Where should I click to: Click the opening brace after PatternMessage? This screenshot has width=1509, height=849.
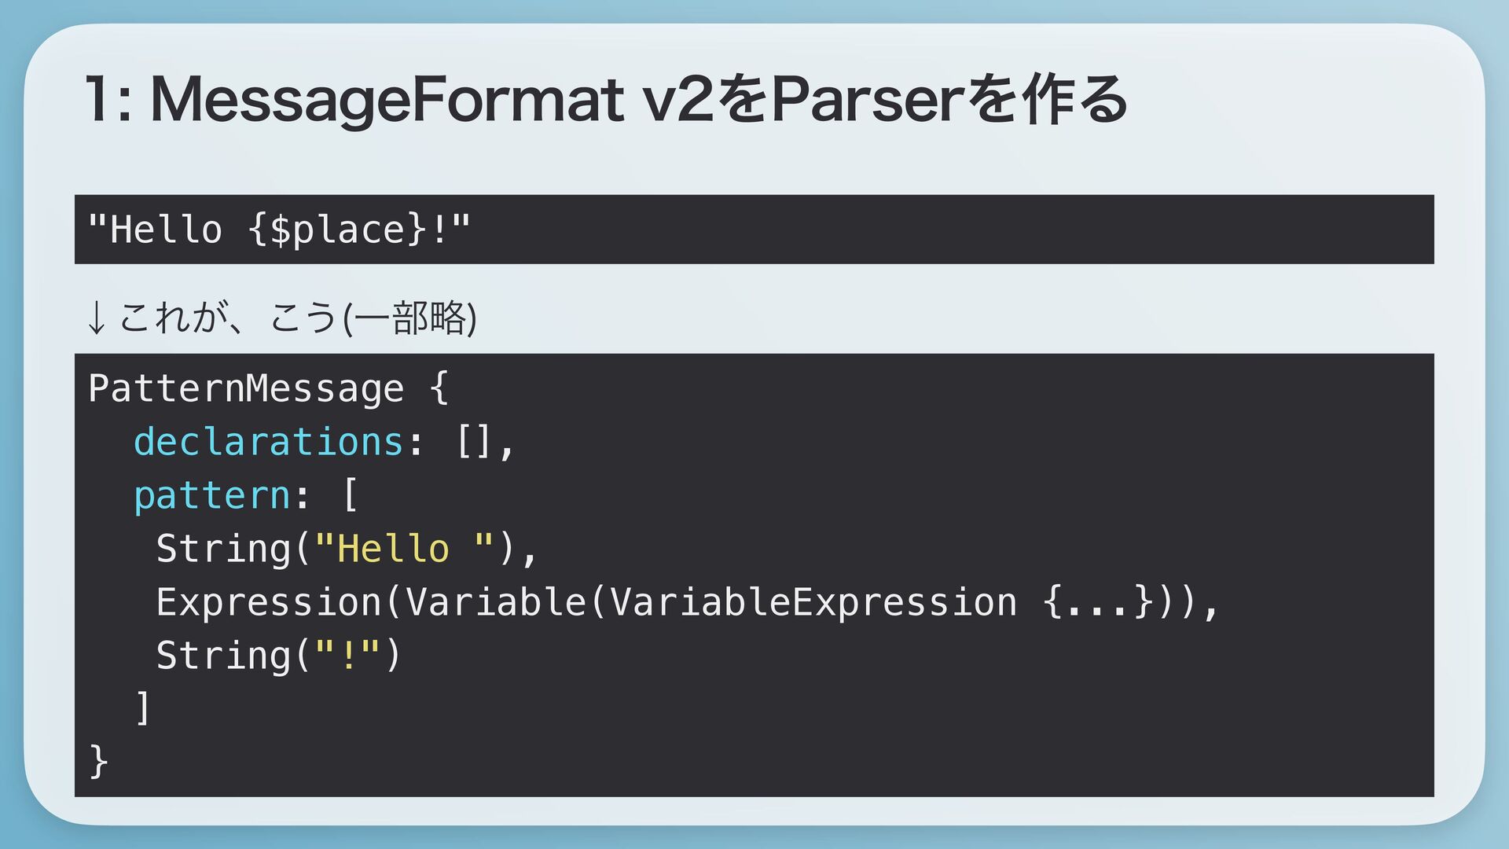point(439,388)
